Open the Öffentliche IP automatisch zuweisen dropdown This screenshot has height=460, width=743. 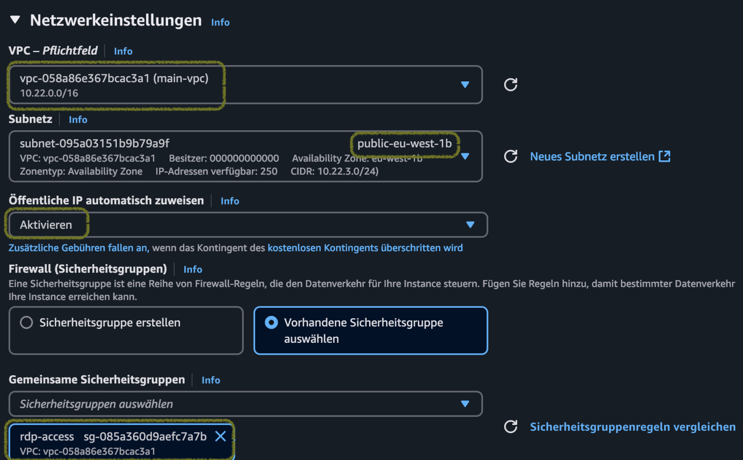click(471, 224)
